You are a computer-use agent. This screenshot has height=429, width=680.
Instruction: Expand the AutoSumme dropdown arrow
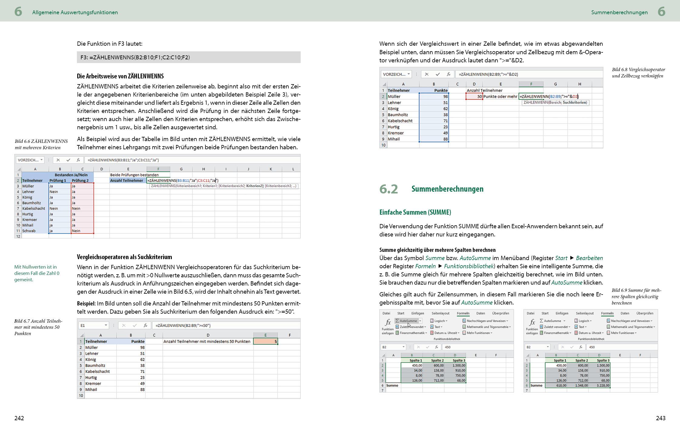point(420,321)
